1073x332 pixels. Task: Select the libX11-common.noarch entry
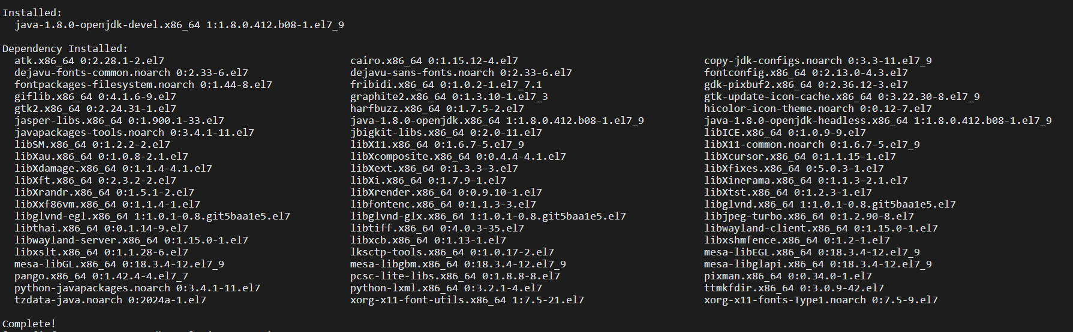tap(811, 144)
